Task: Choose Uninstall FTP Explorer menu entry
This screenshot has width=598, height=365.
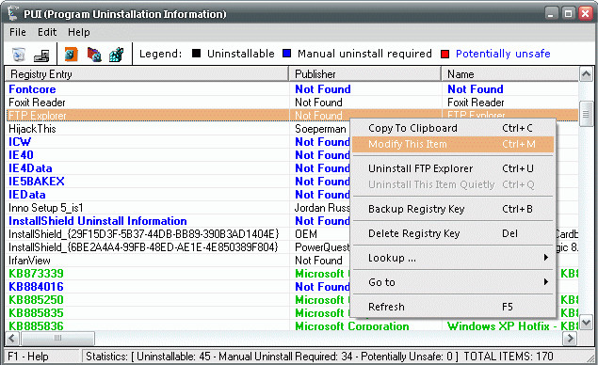Action: point(453,168)
